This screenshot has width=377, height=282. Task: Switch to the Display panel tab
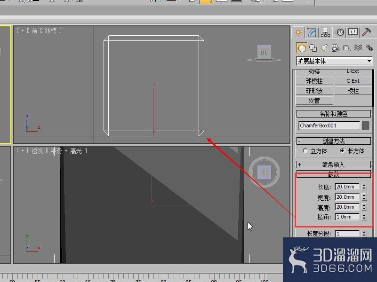tap(353, 32)
